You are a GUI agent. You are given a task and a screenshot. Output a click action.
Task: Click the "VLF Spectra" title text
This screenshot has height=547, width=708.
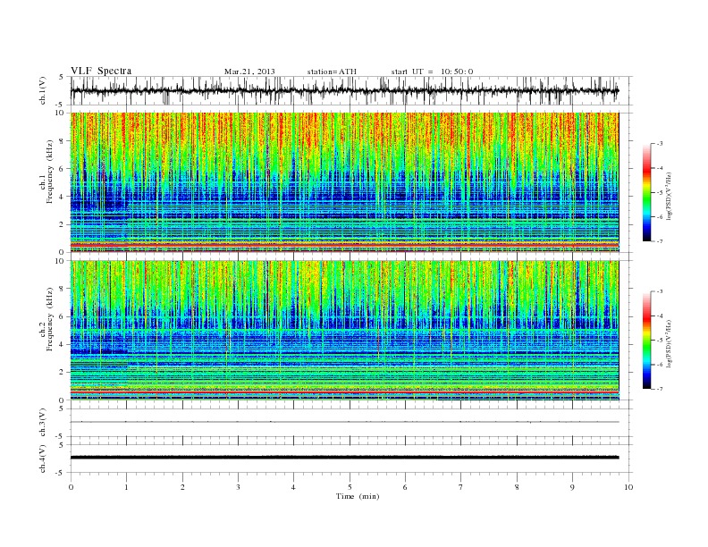[101, 71]
